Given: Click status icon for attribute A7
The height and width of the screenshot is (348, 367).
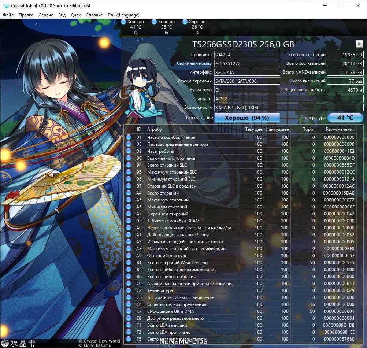Looking at the screenshot, I should point(129,214).
